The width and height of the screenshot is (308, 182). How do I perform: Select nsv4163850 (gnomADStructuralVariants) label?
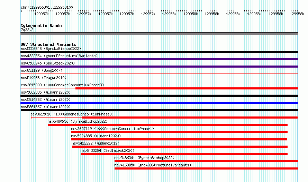tap(153, 165)
